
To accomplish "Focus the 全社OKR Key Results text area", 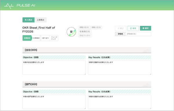I will point(119,68).
